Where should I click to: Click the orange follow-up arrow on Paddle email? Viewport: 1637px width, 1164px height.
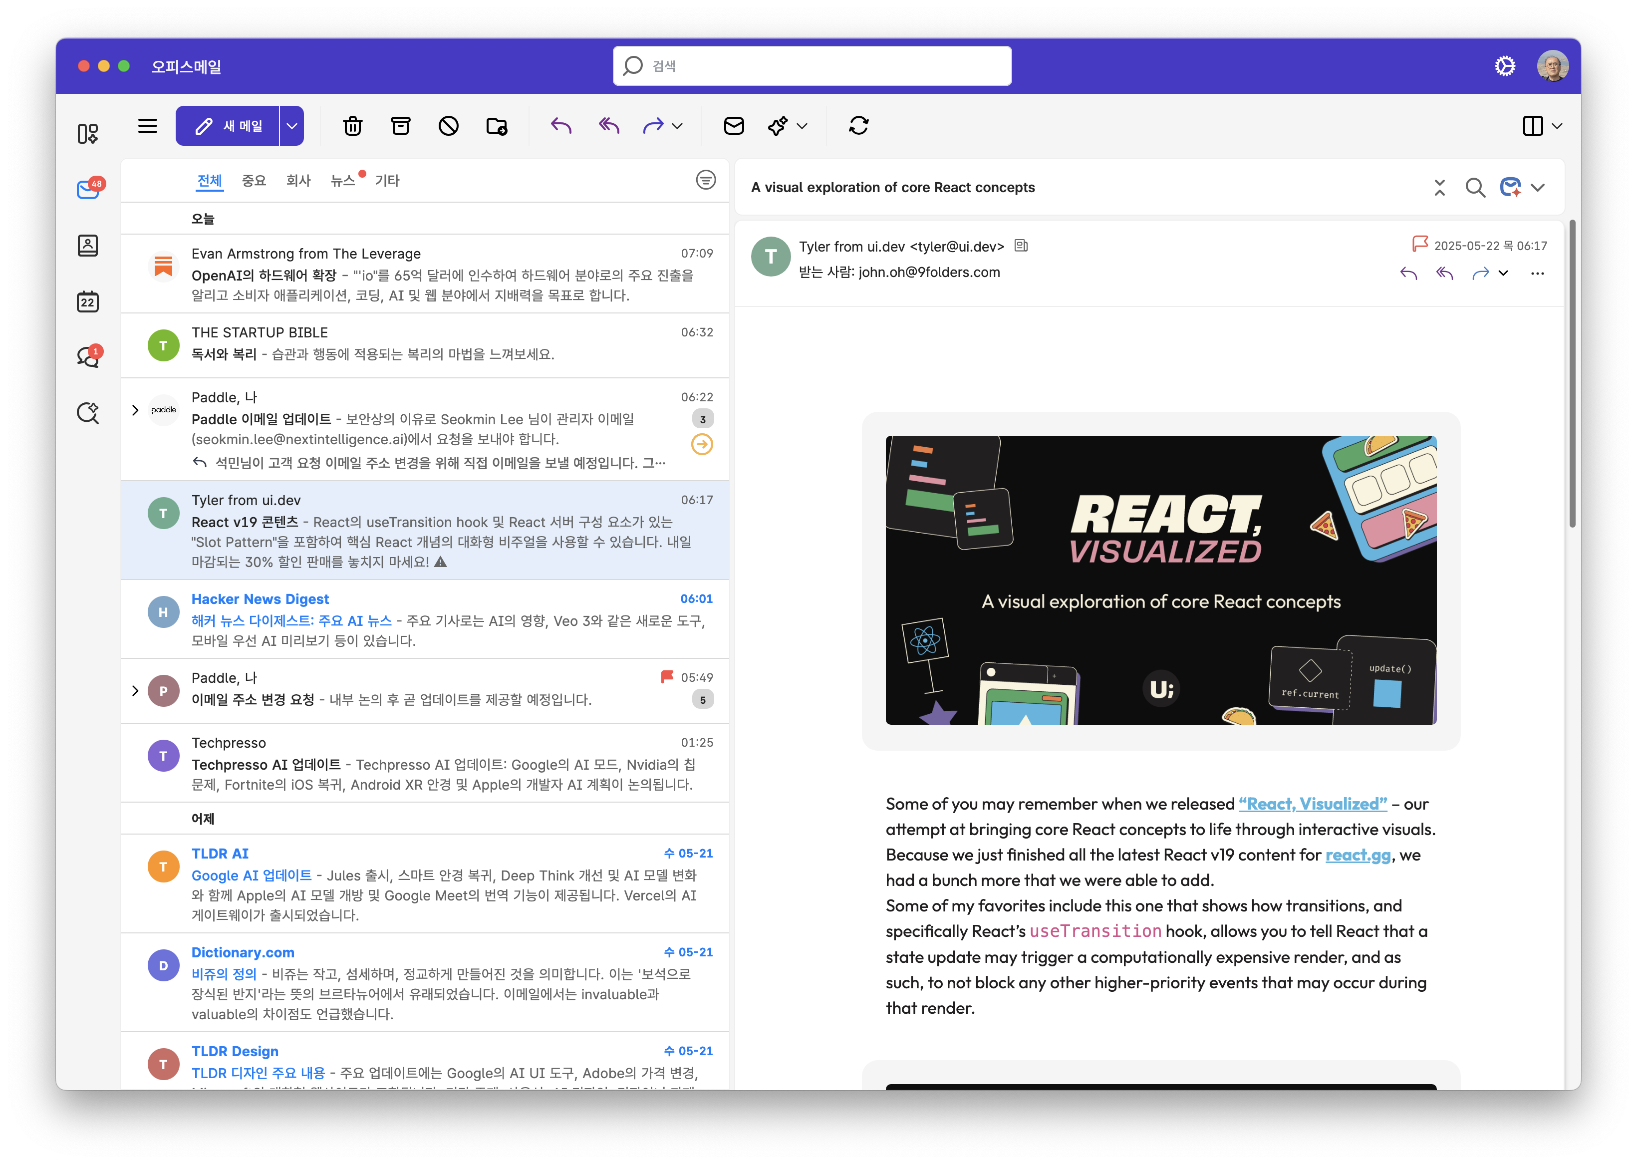702,444
